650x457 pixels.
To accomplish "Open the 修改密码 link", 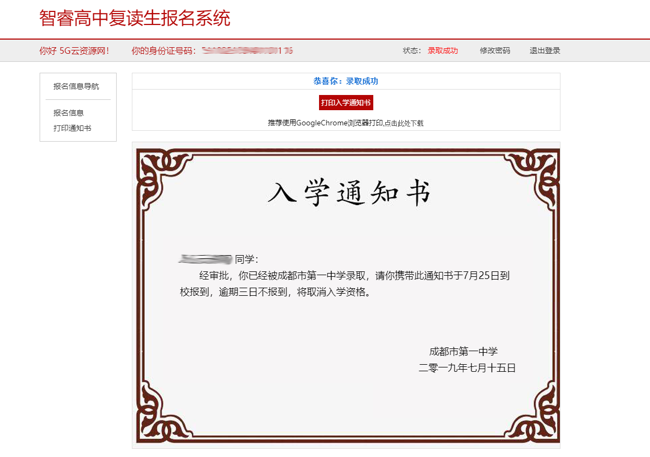I will (494, 50).
